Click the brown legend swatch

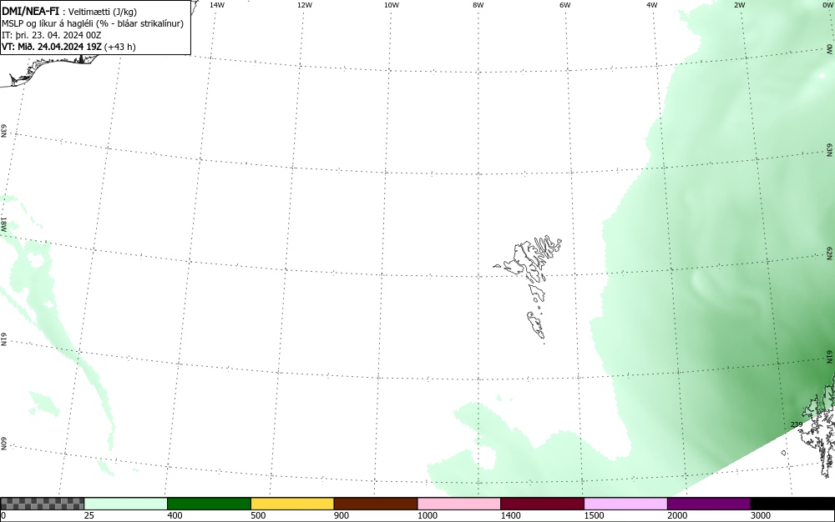(376, 504)
